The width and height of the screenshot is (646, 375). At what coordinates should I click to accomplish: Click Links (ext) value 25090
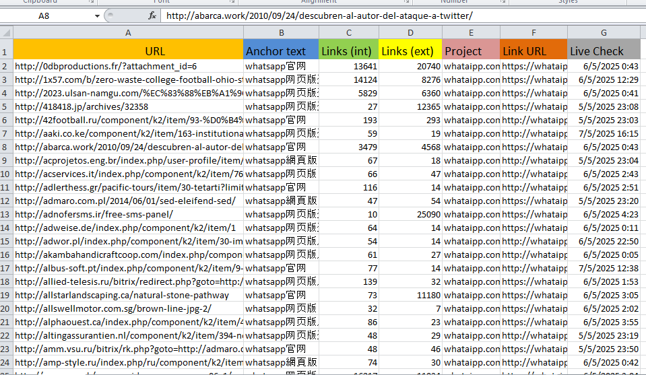click(410, 215)
